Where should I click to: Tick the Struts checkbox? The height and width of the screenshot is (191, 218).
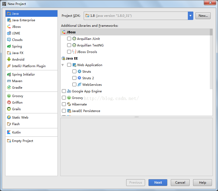(75, 71)
